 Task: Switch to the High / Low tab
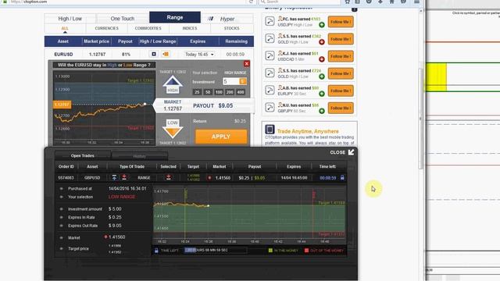click(70, 19)
